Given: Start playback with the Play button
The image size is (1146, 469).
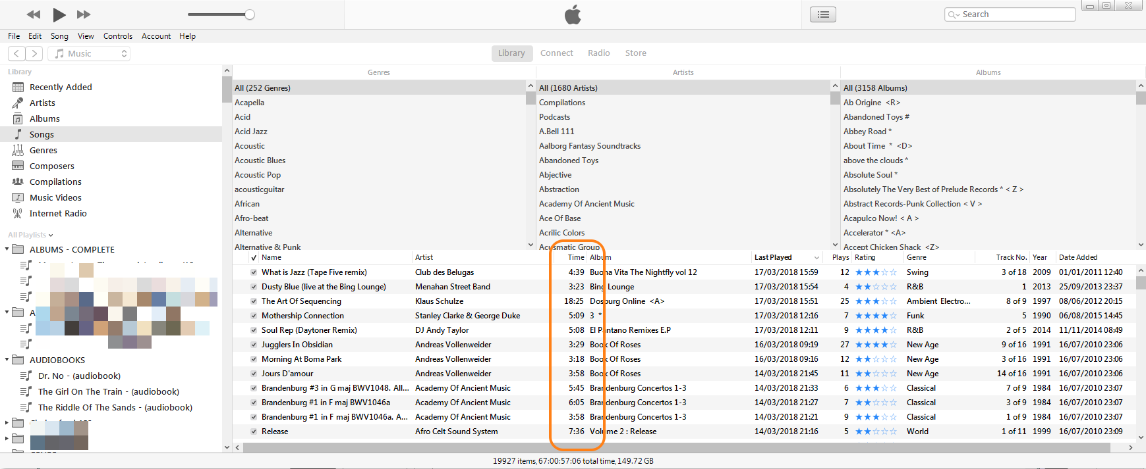Looking at the screenshot, I should (59, 14).
